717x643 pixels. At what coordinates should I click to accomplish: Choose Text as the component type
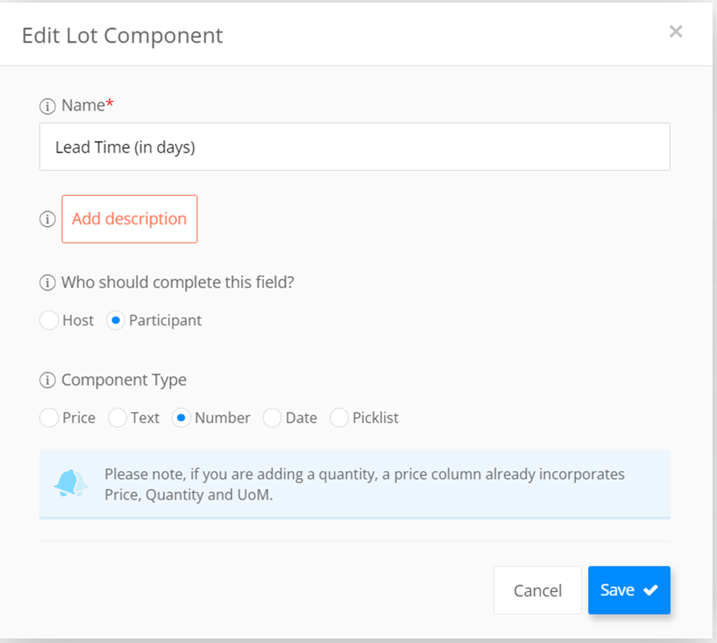coord(117,417)
